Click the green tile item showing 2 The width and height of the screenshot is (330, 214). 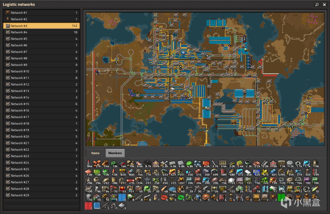(282, 198)
